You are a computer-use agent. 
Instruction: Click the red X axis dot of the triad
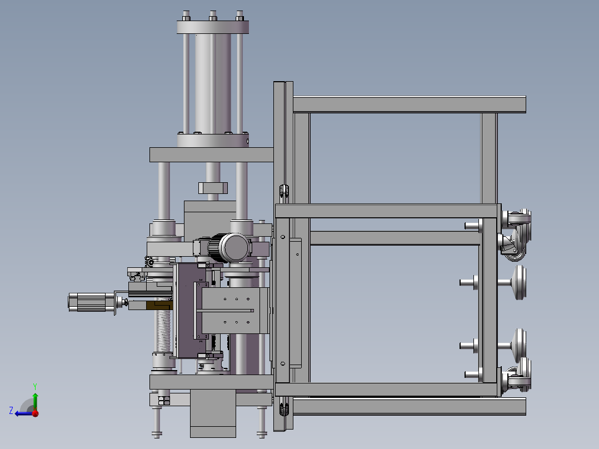click(36, 413)
